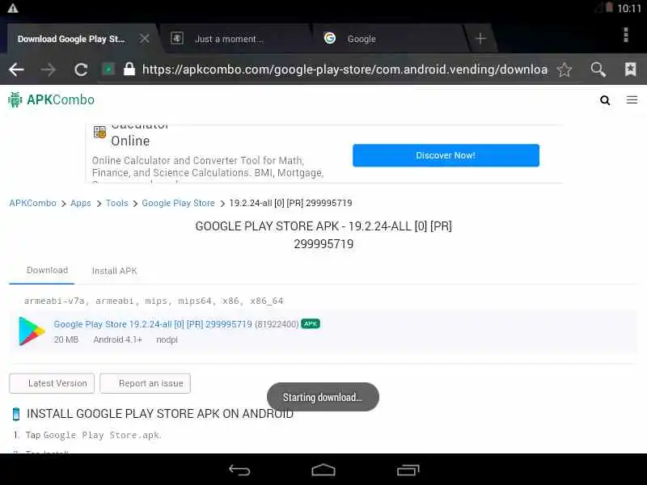
Task: Tap the Google Play Store triangle icon
Action: pos(32,331)
